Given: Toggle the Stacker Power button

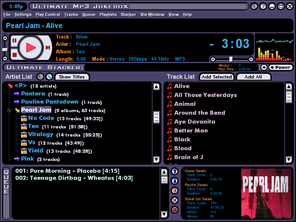Looking at the screenshot, I should 280,67.
